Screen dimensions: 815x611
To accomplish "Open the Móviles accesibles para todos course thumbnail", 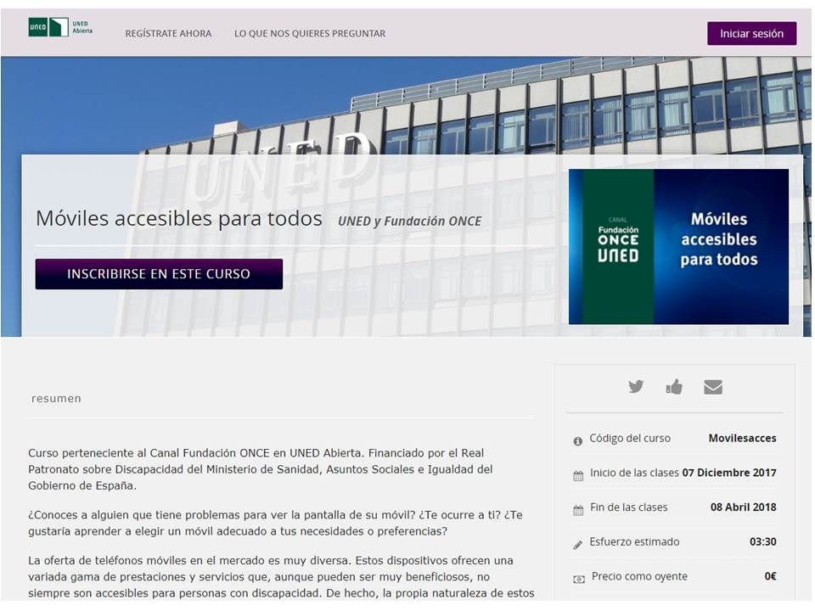I will coord(678,247).
